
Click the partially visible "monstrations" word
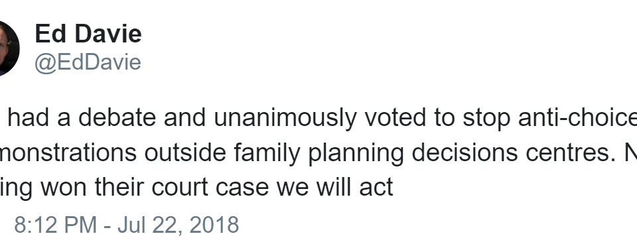pos(68,153)
